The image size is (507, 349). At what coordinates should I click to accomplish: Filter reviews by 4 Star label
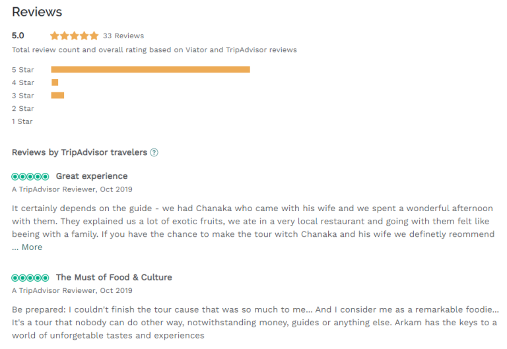point(22,82)
